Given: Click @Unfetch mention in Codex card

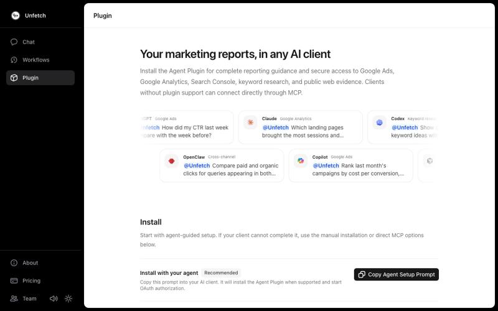Looking at the screenshot, I should 405,128.
